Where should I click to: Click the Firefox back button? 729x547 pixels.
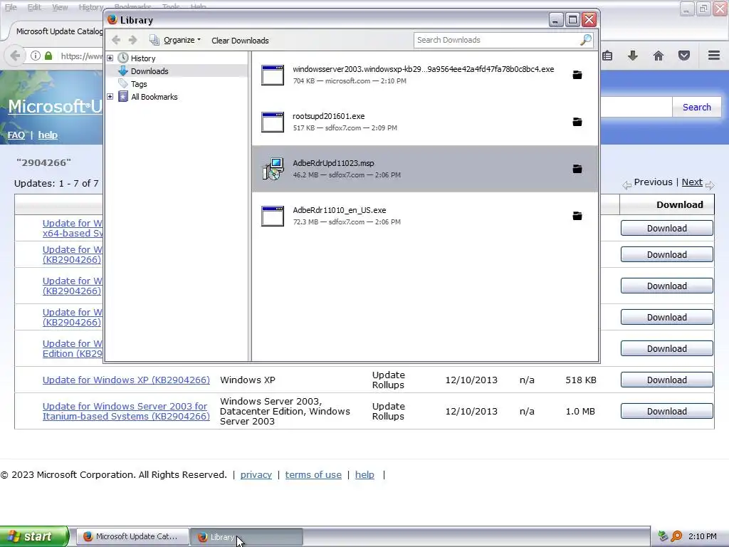point(15,56)
